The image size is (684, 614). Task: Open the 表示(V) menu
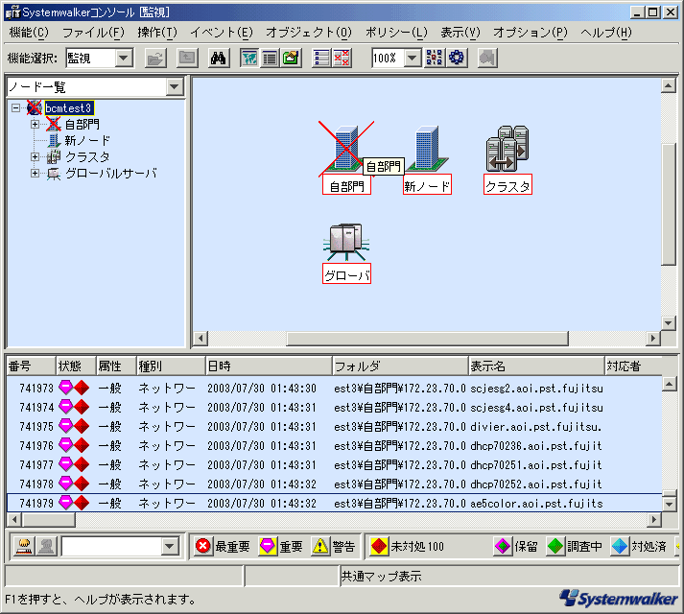(x=460, y=33)
